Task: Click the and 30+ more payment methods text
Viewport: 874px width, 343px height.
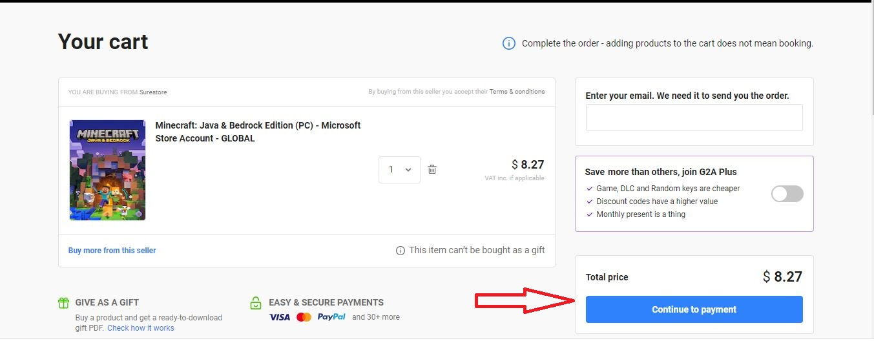Action: point(376,317)
